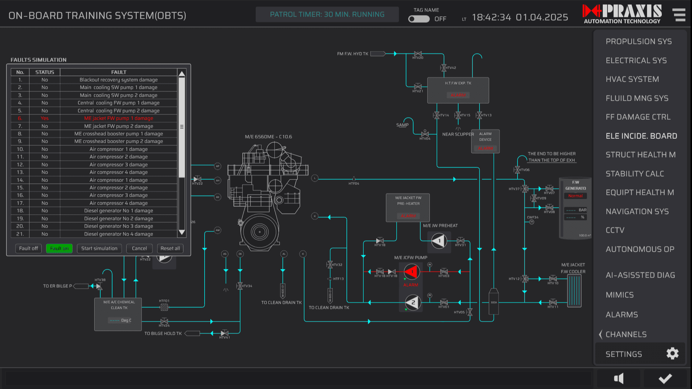692x389 pixels.
Task: Toggle the TAG NAME switch
Action: (419, 19)
